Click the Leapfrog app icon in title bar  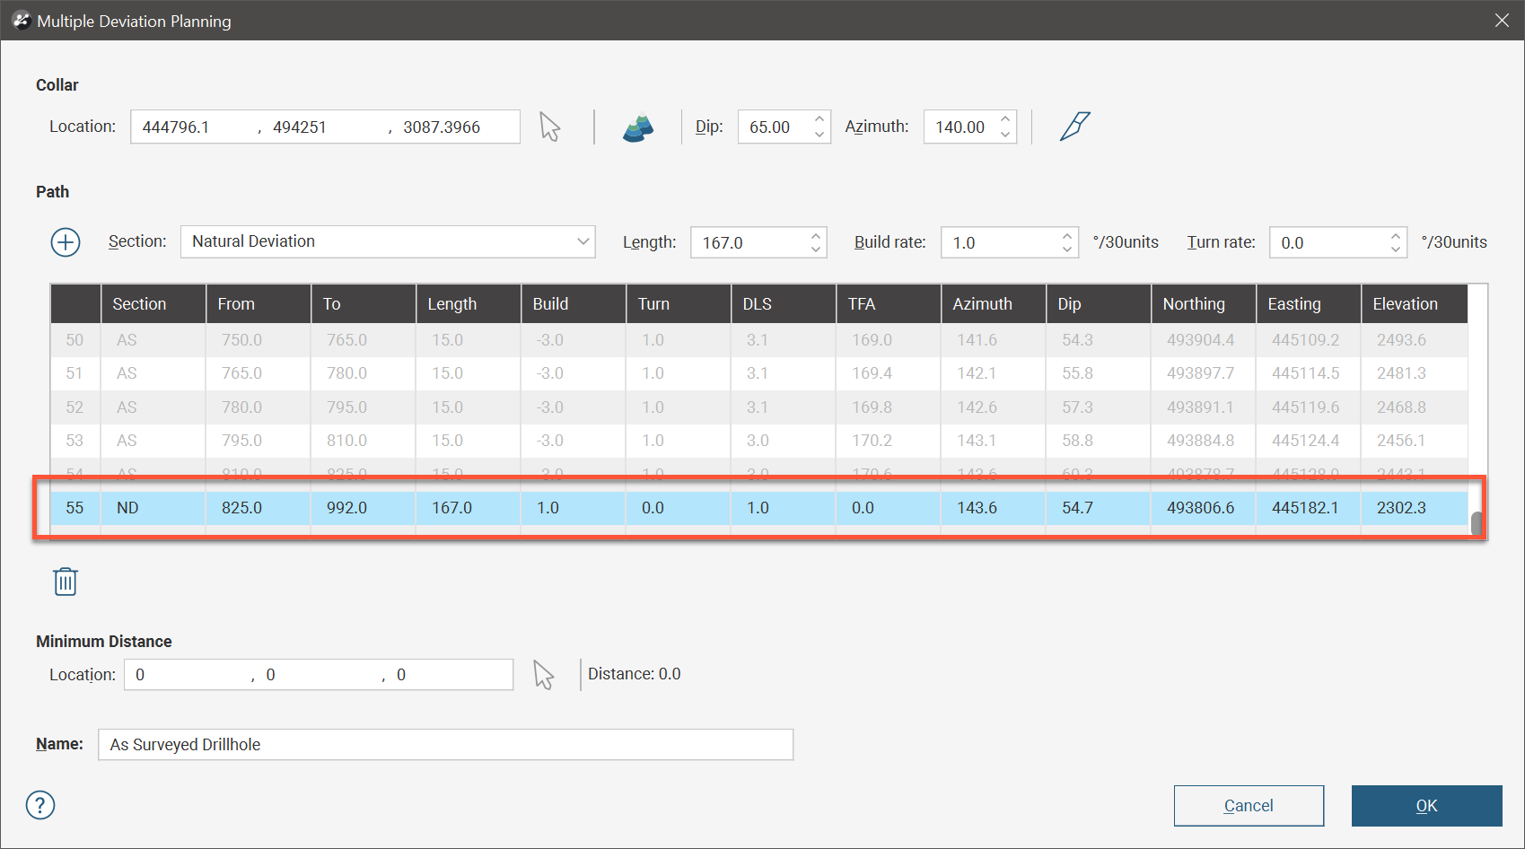tap(21, 21)
